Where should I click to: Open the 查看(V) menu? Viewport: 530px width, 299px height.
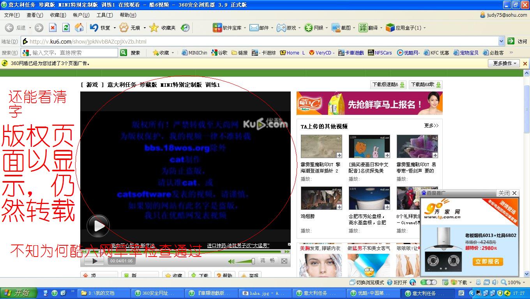[x=35, y=15]
